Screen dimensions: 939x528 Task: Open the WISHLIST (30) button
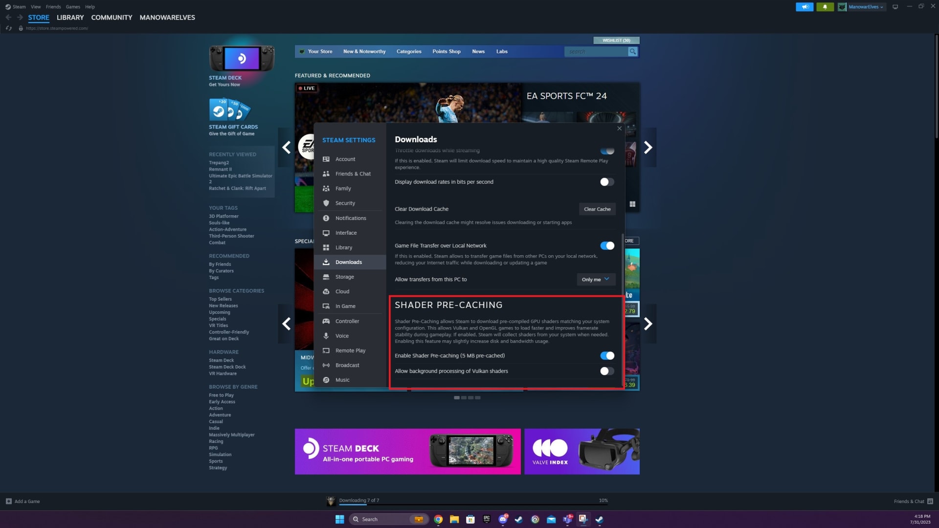(616, 41)
